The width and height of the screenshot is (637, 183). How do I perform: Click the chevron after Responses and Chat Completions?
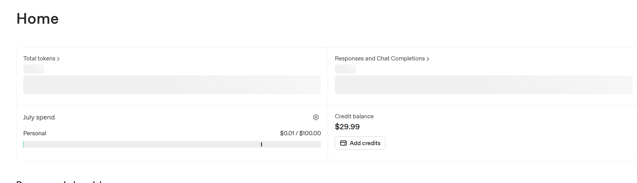click(428, 59)
